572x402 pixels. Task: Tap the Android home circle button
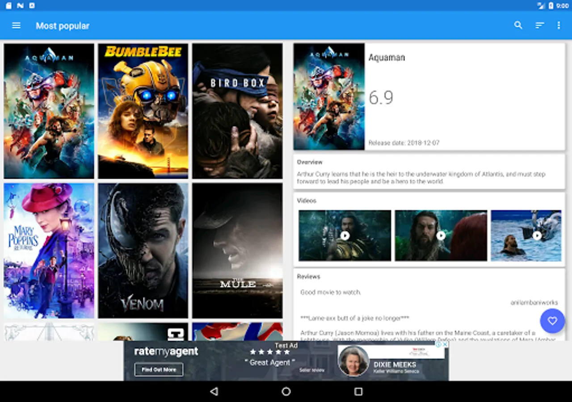point(286,391)
